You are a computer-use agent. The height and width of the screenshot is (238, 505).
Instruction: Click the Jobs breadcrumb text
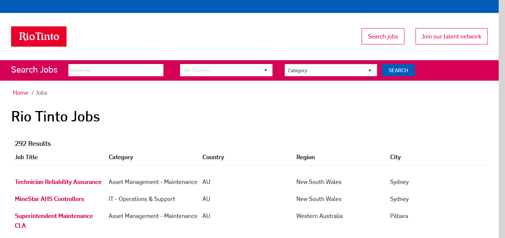click(x=41, y=93)
